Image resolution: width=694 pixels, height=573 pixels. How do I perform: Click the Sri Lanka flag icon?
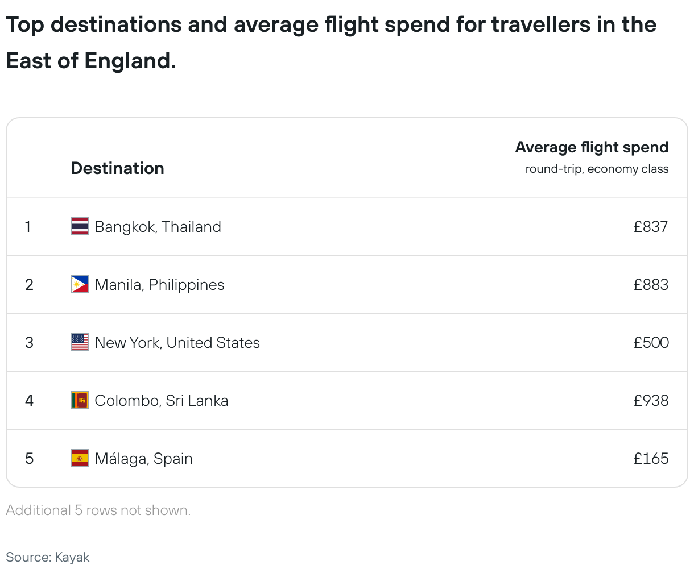pos(80,400)
